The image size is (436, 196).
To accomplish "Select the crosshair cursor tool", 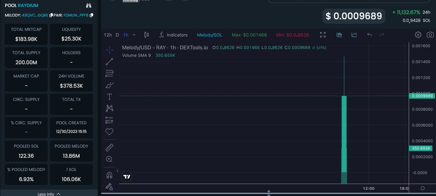I will click(x=109, y=50).
